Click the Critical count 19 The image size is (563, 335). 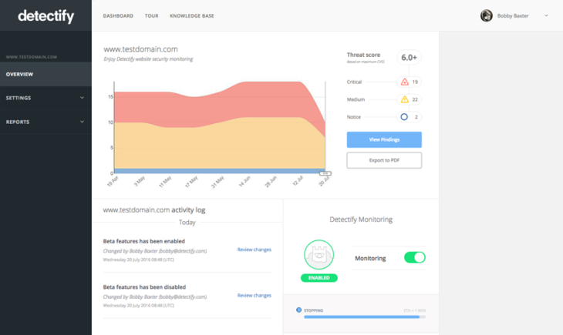(415, 82)
